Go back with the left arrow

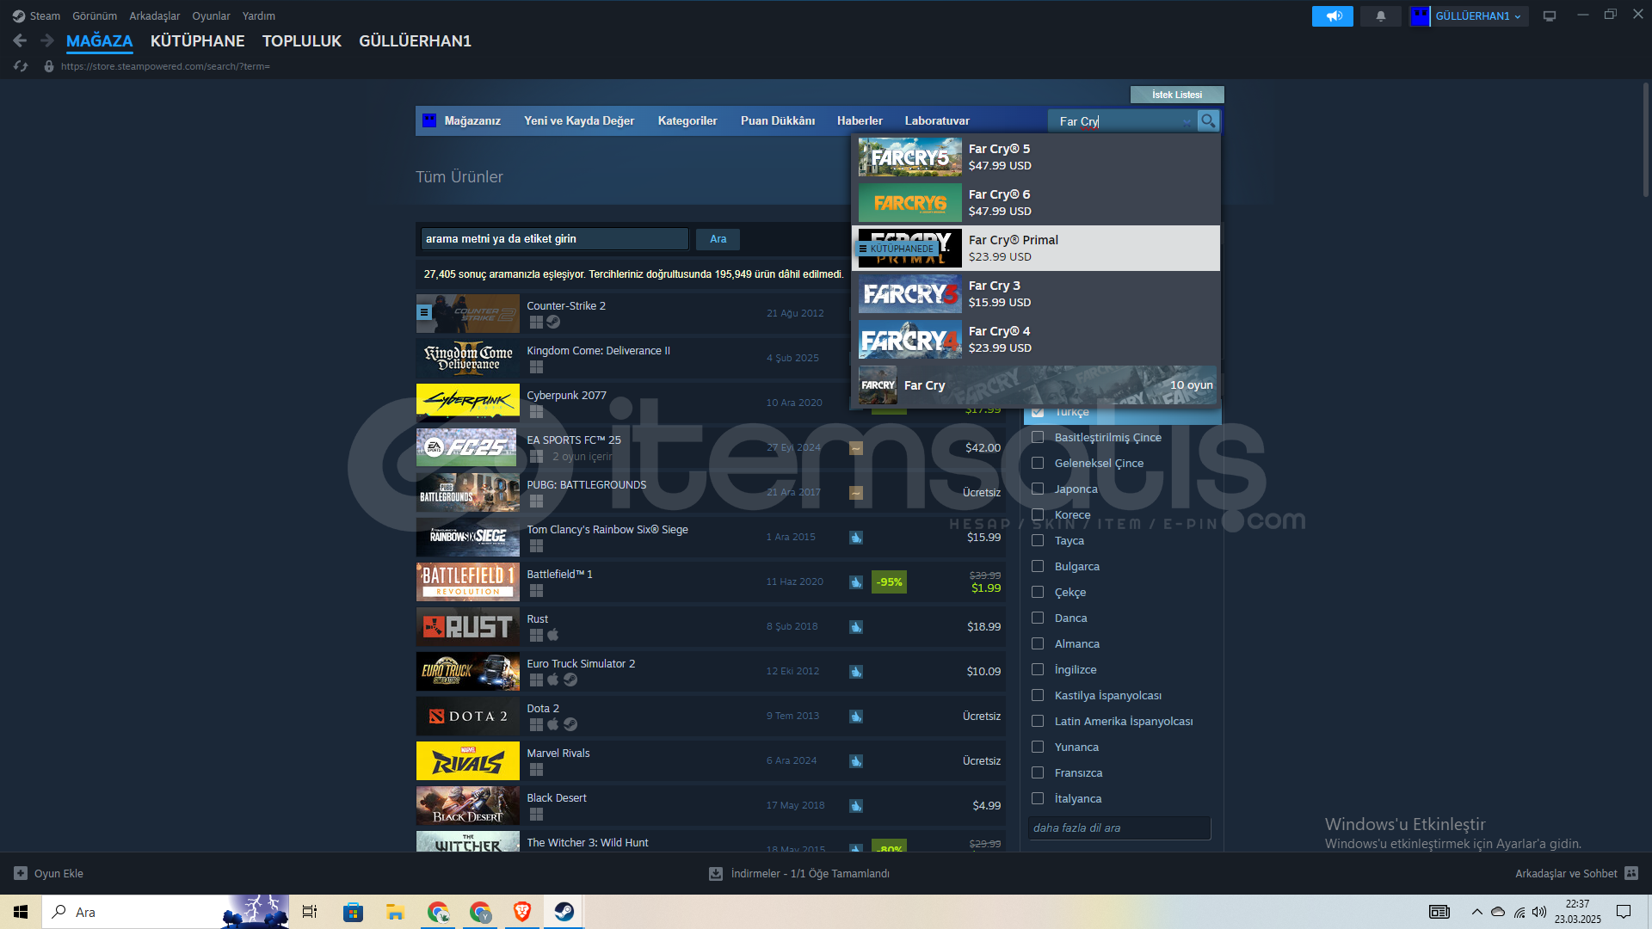pyautogui.click(x=20, y=40)
